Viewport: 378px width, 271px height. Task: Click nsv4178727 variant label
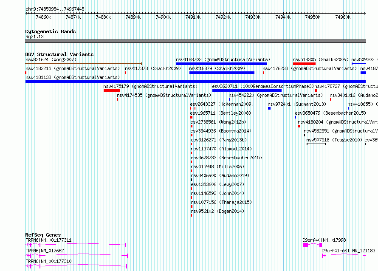point(346,86)
